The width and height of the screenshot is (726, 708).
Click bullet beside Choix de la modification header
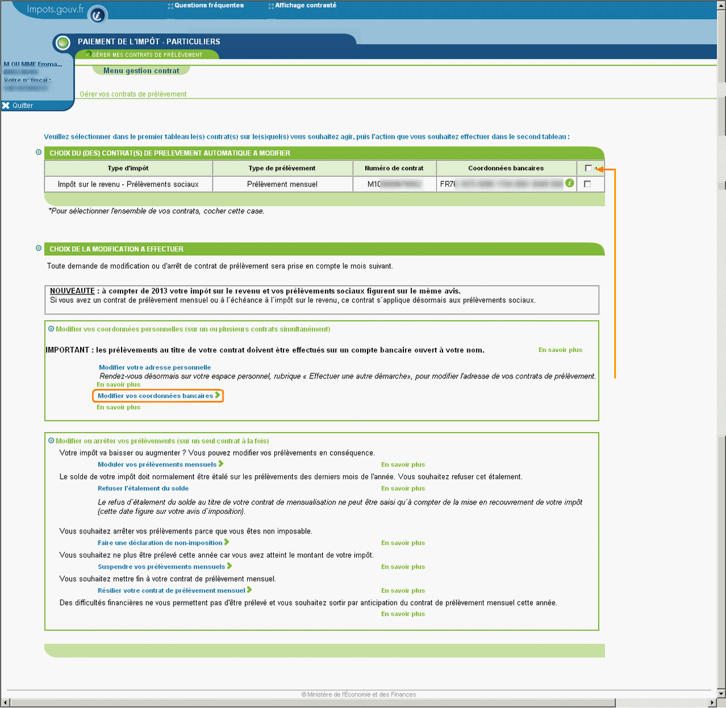(39, 248)
